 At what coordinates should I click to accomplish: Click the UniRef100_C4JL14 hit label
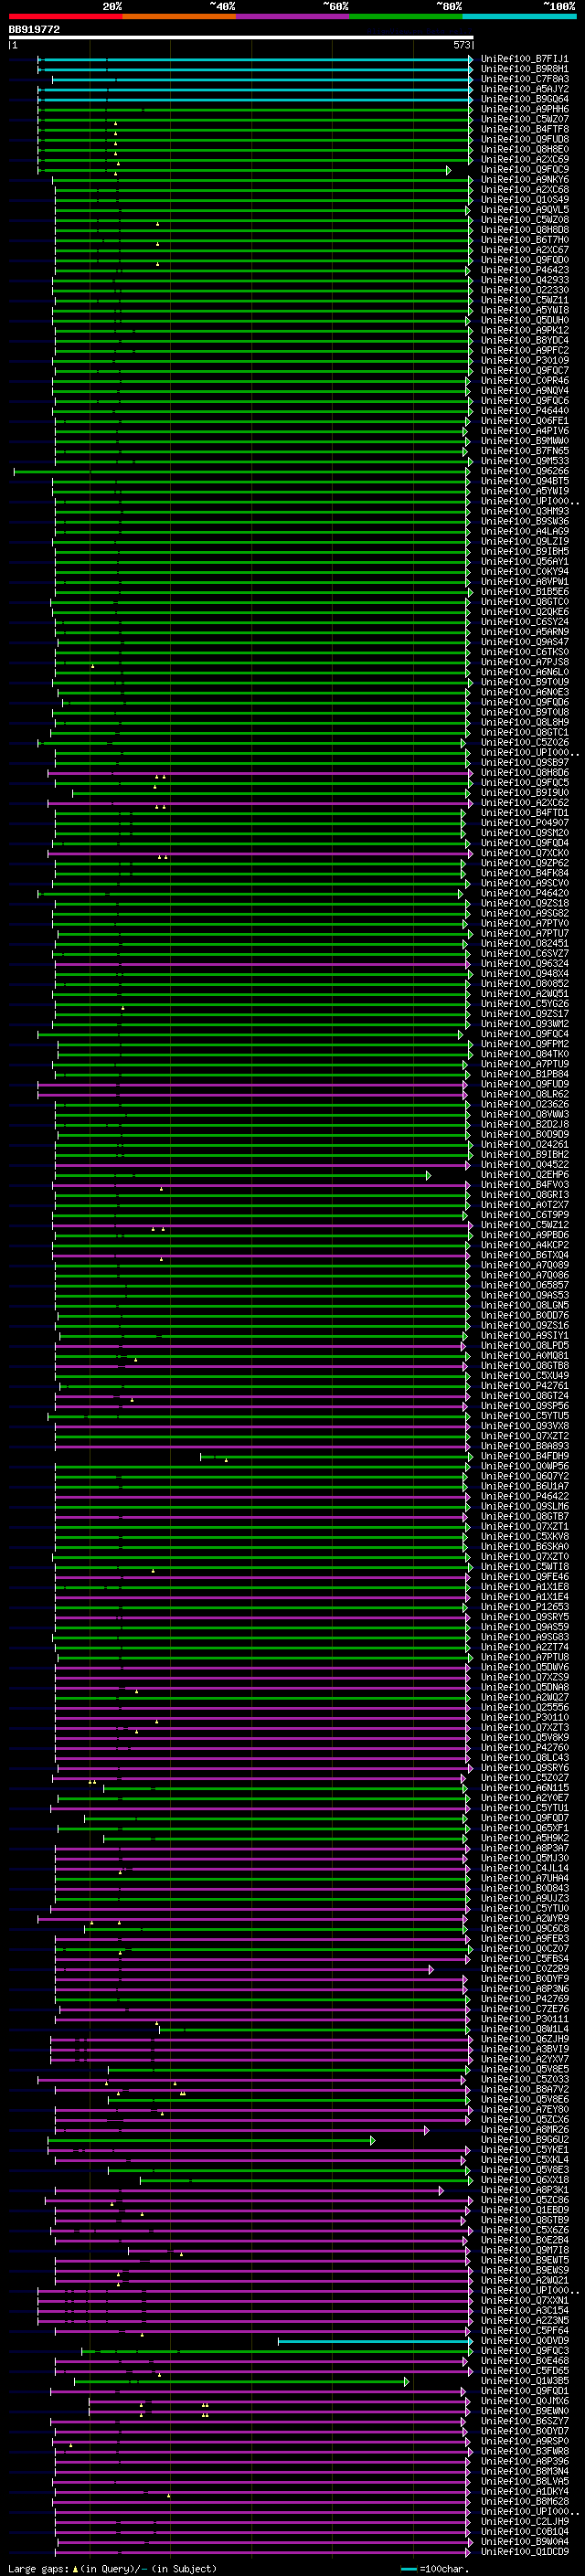point(525,1868)
